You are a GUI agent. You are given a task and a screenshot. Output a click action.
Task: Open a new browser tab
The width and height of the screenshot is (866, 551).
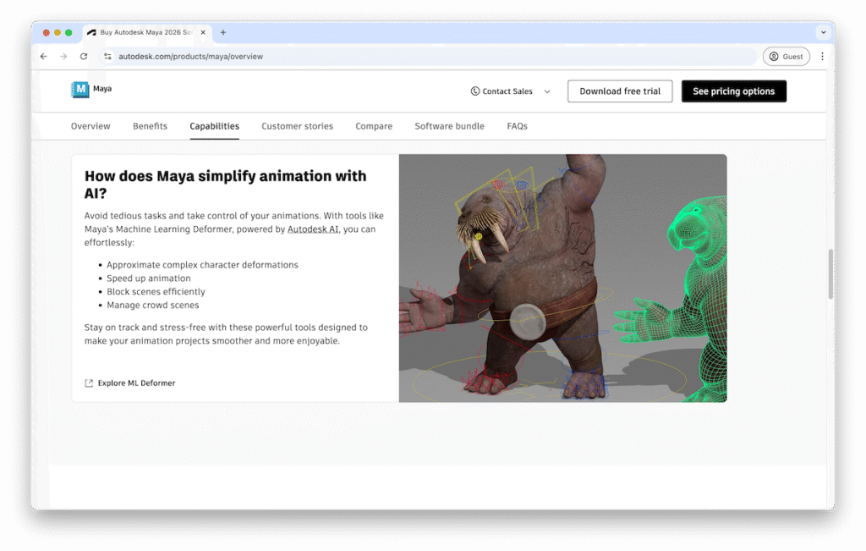[223, 33]
